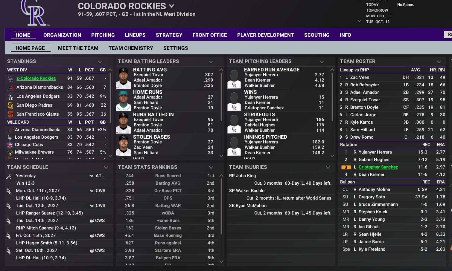The height and width of the screenshot is (271, 452).
Task: Click the Team Stats Rankings scrollbar
Action: [221, 206]
